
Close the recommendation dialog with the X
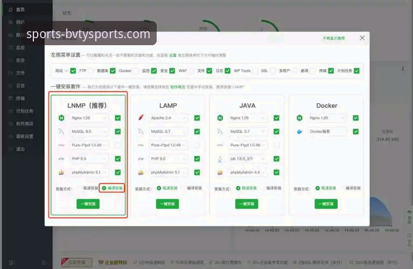(x=362, y=38)
